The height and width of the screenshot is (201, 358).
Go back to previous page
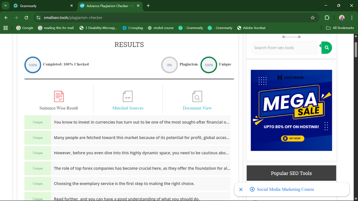point(6,18)
